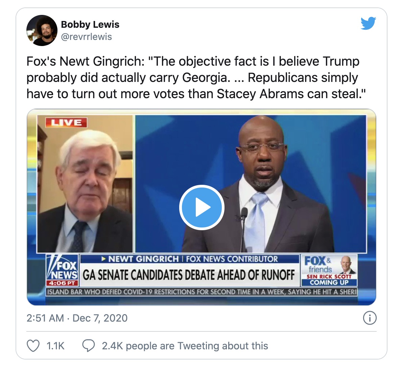Click the 2:51 AM Dec 7, 2020 timestamp
Screen dimensions: 401x371
(x=77, y=318)
